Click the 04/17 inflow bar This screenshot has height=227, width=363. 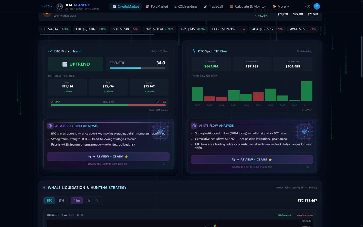click(307, 91)
